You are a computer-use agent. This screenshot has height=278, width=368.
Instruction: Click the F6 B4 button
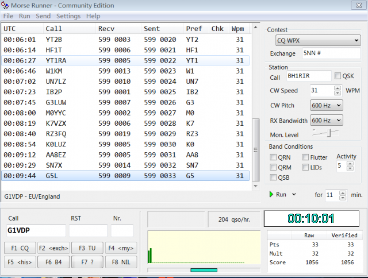tap(53, 262)
